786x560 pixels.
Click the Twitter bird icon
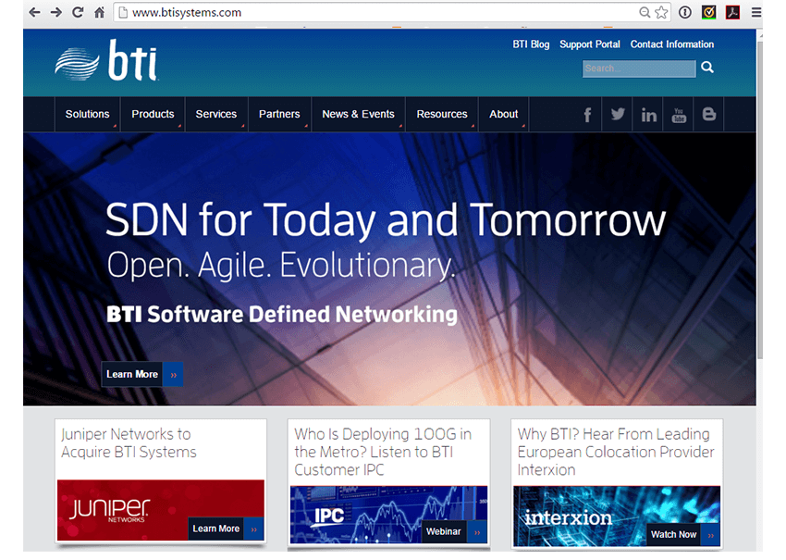point(618,114)
